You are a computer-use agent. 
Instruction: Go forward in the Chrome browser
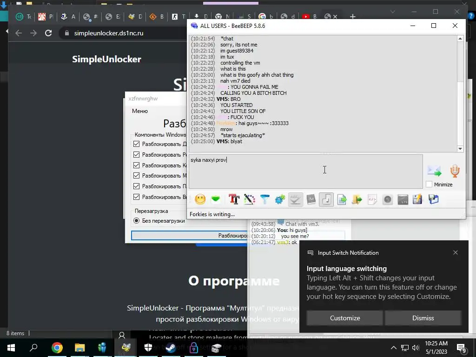(x=33, y=33)
